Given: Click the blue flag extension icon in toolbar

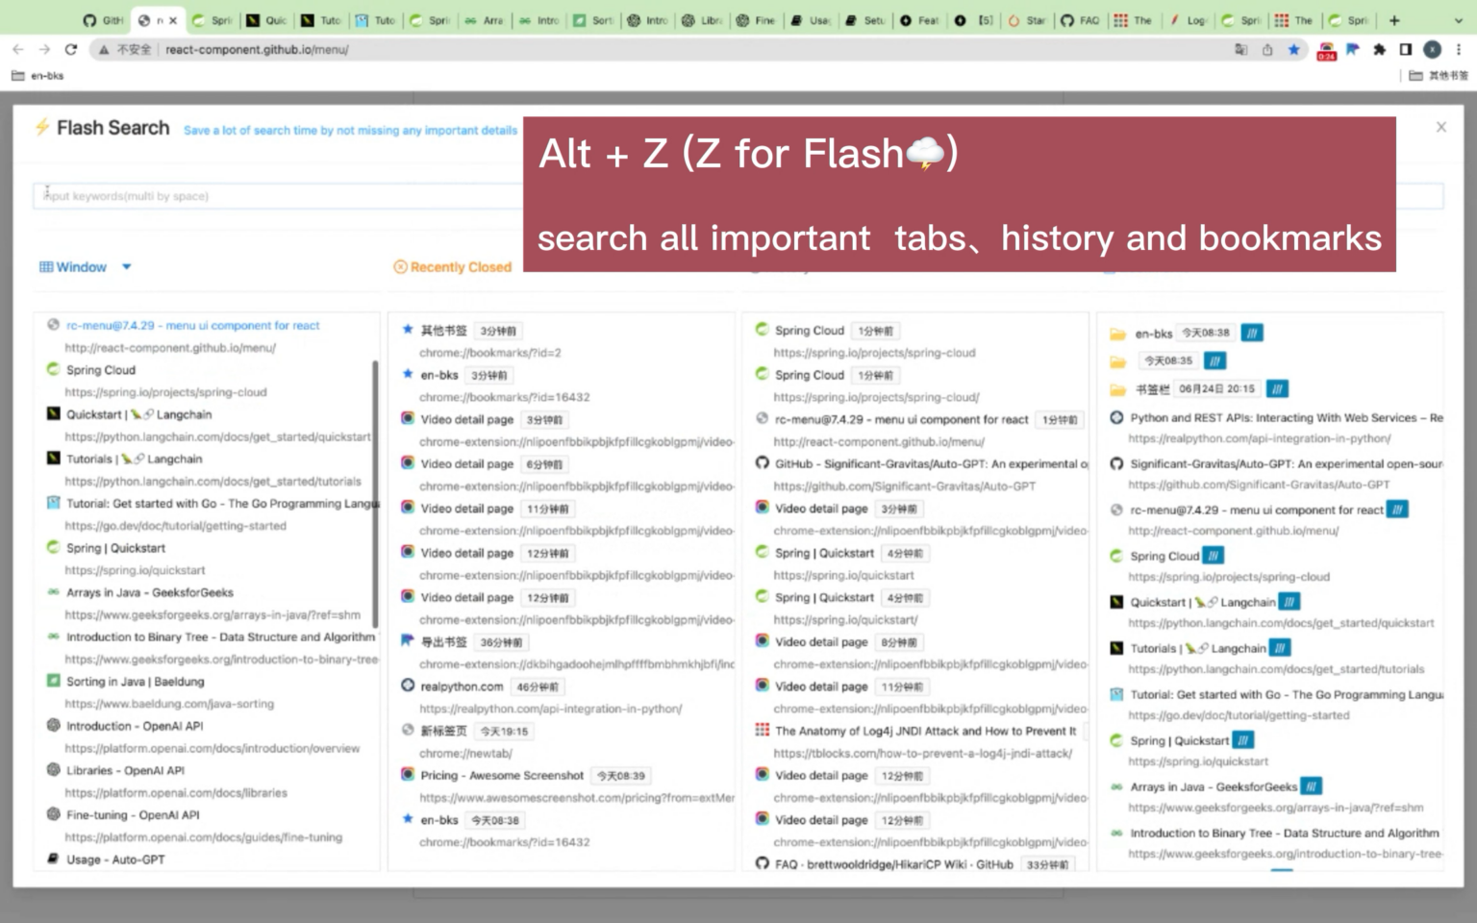Looking at the screenshot, I should coord(1353,49).
